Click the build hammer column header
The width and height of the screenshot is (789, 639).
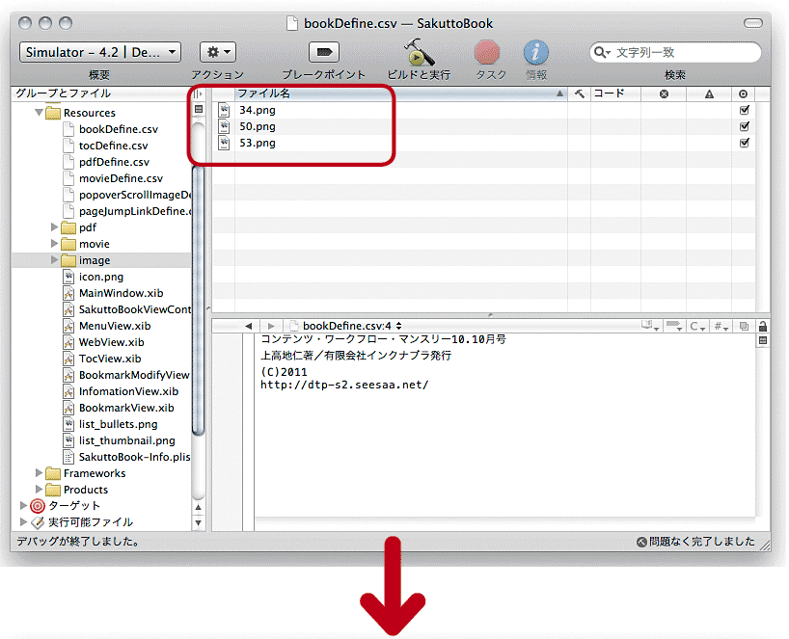click(579, 93)
